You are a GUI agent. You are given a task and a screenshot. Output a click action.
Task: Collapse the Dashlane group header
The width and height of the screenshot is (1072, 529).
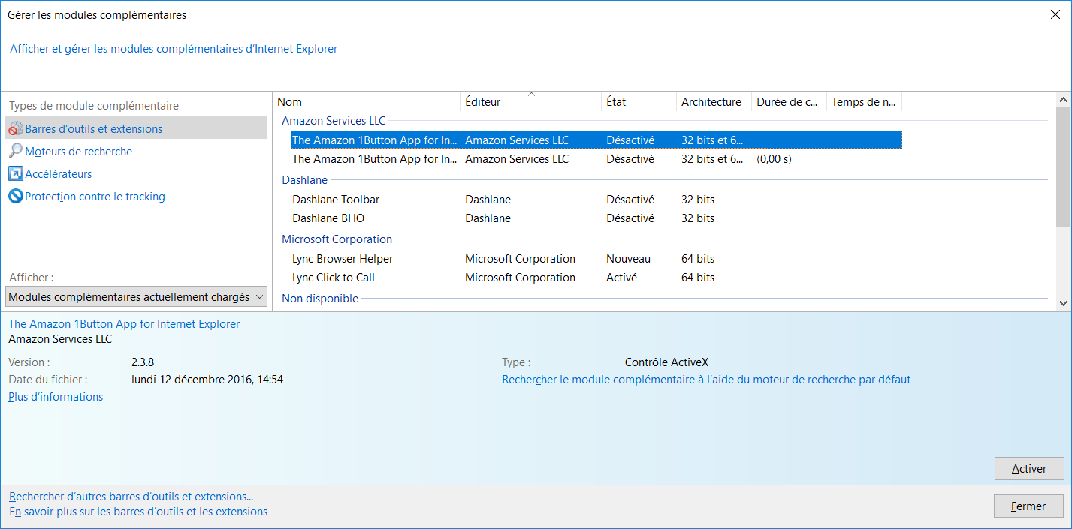(x=305, y=179)
